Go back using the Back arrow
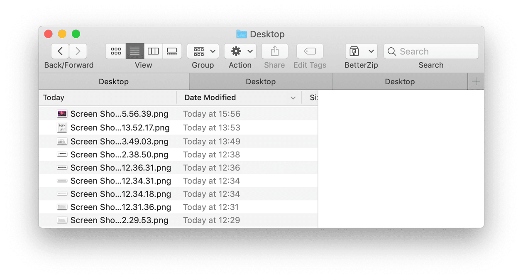Screen dimensions: 523x279 pos(60,51)
